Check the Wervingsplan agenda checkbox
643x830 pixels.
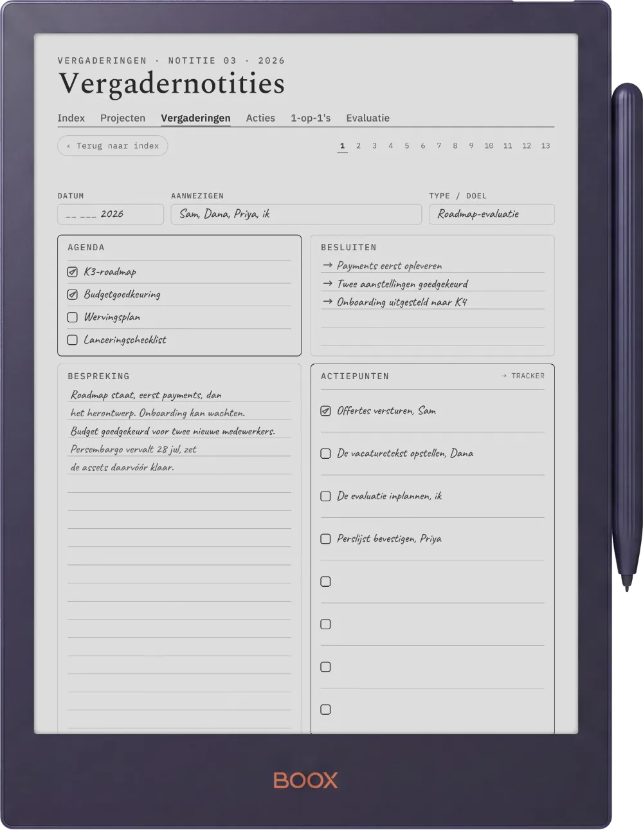(73, 317)
